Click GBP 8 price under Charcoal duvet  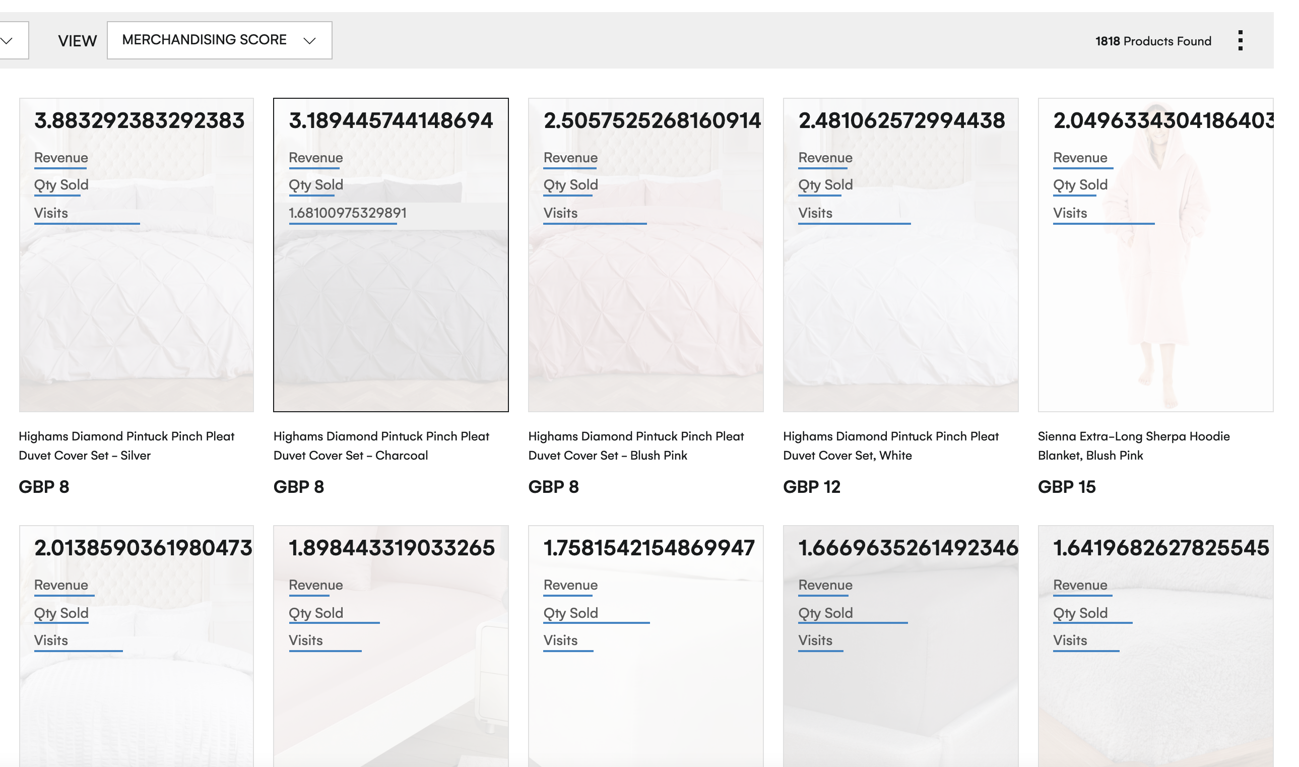(x=299, y=487)
